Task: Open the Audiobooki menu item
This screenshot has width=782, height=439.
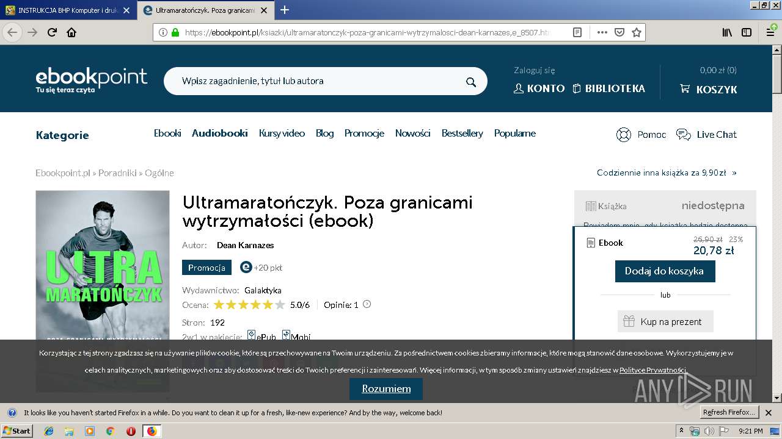Action: coord(220,133)
